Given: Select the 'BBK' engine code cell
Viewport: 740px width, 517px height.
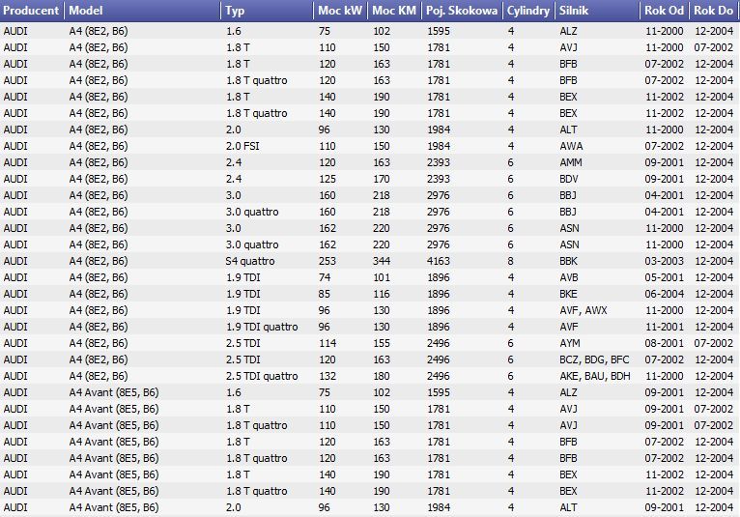Looking at the screenshot, I should tap(568, 261).
